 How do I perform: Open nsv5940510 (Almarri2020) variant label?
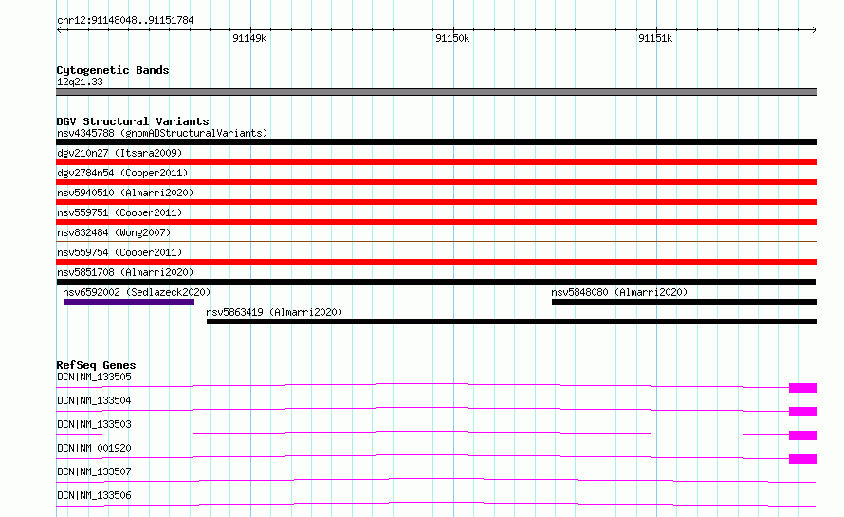(125, 193)
